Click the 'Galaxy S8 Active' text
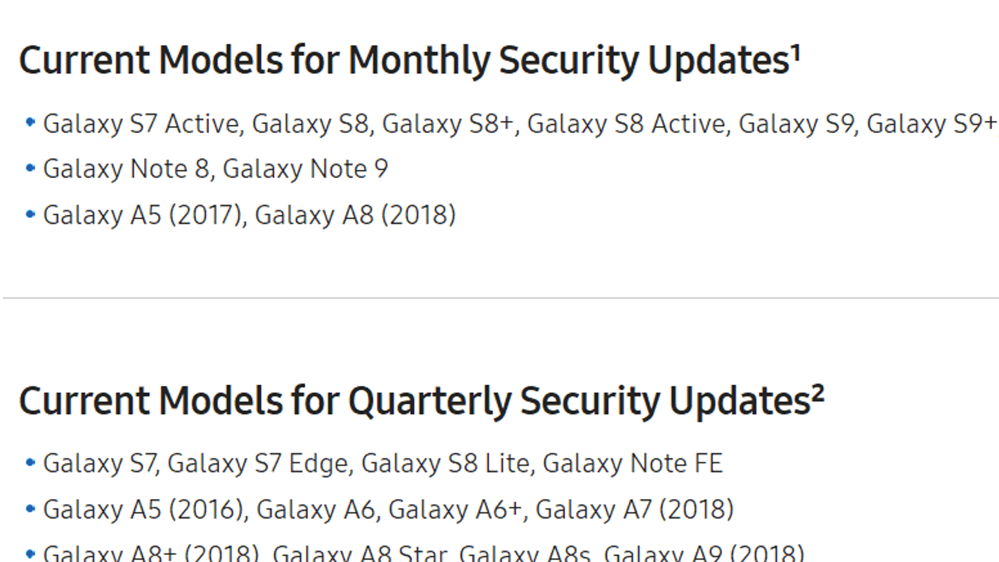Image resolution: width=999 pixels, height=562 pixels. 627,124
